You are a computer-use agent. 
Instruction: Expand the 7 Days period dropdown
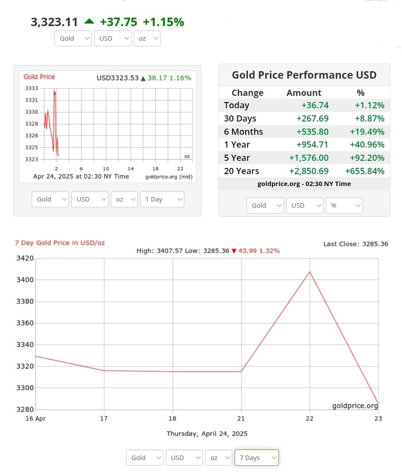[x=256, y=458]
